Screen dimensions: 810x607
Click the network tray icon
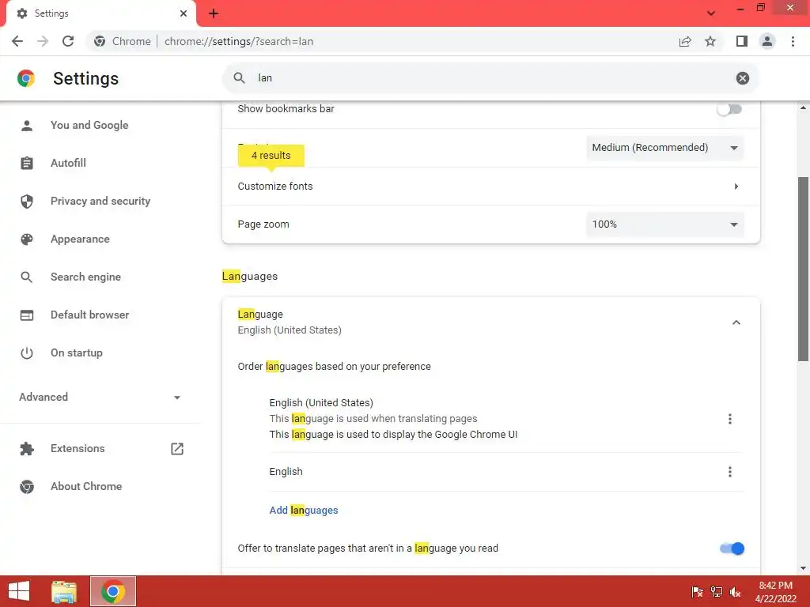pyautogui.click(x=716, y=591)
